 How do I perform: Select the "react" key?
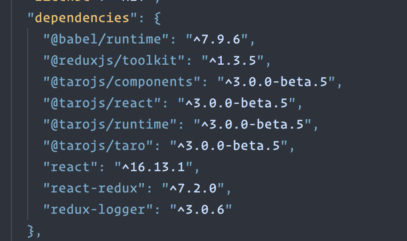(x=70, y=167)
